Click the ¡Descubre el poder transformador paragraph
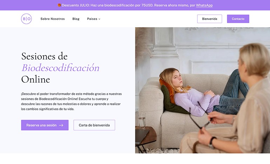This screenshot has width=270, height=164. (71, 102)
